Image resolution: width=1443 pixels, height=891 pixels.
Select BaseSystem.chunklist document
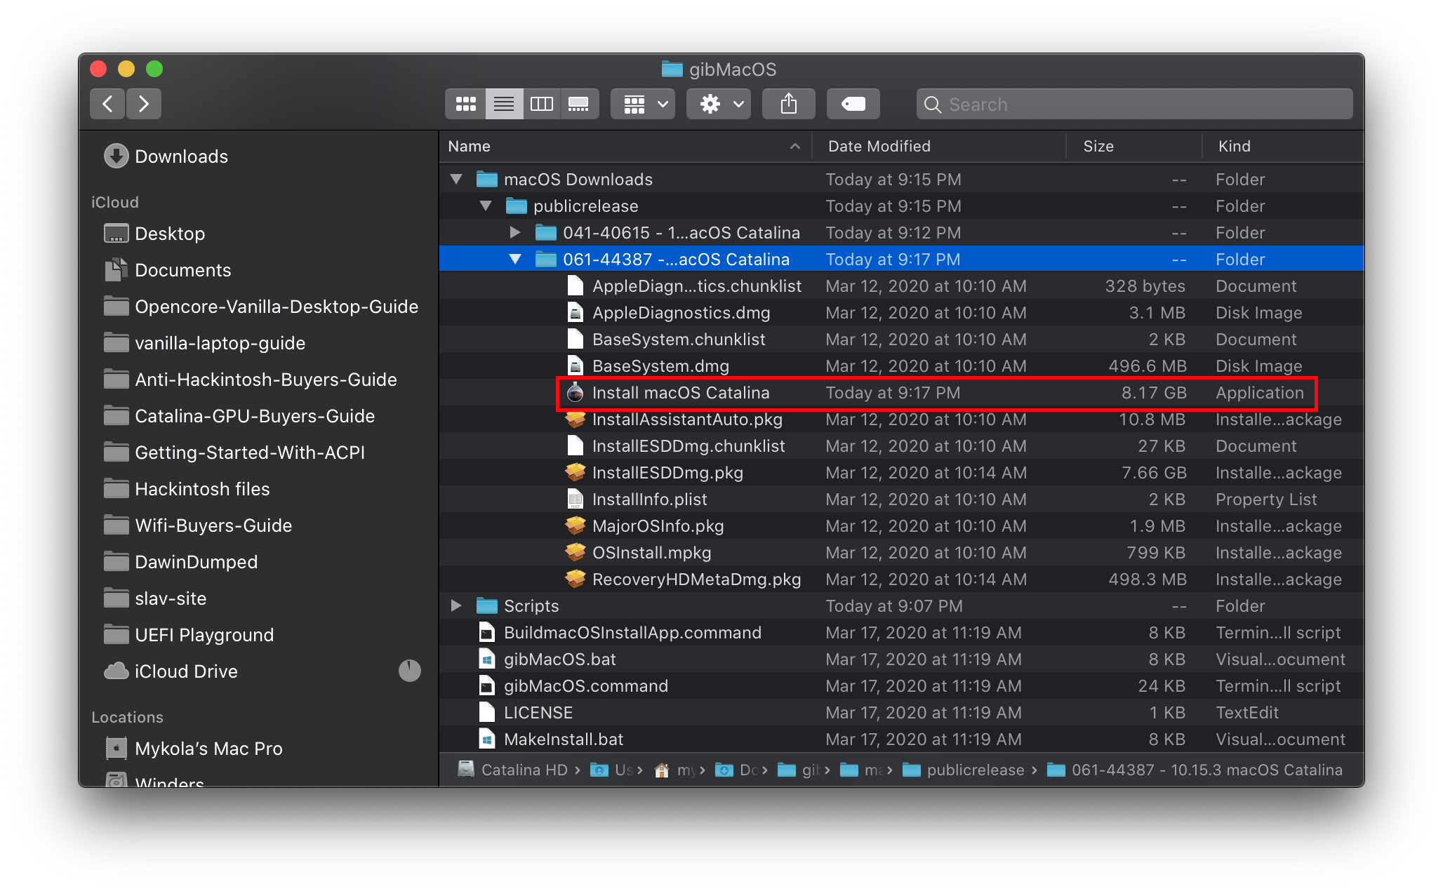point(901,339)
